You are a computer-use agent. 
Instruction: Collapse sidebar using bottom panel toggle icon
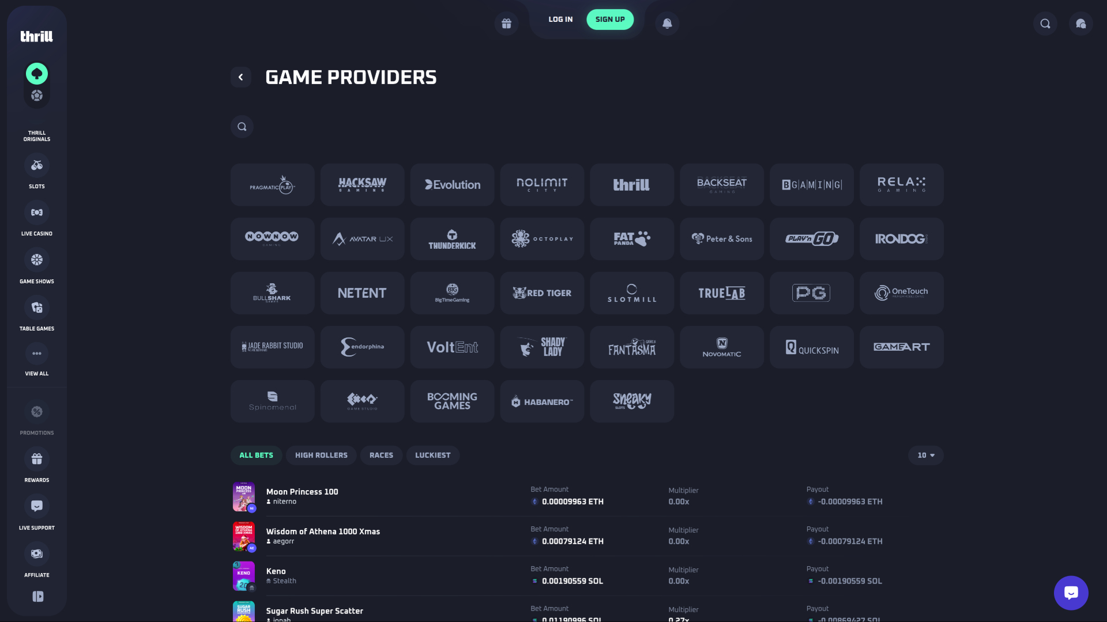38,597
